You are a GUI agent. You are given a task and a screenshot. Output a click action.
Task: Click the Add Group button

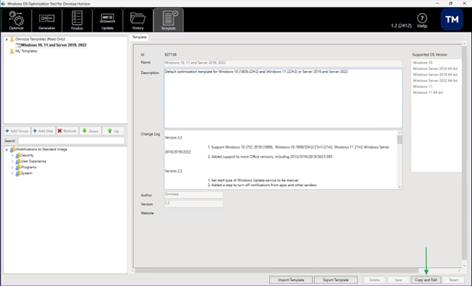point(17,131)
